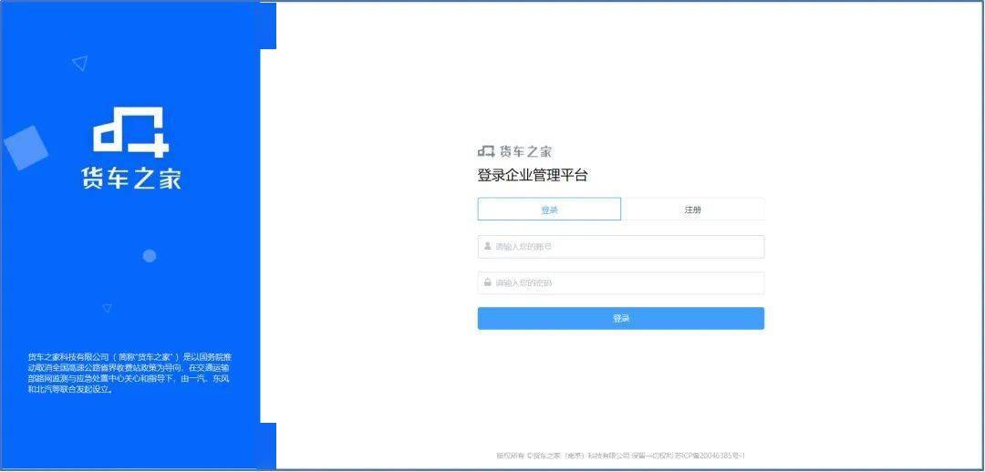985x472 pixels.
Task: Click the white 货车之家 brand text on blue panel
Action: [x=131, y=178]
